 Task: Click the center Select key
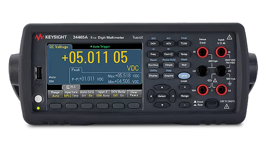click(x=162, y=96)
